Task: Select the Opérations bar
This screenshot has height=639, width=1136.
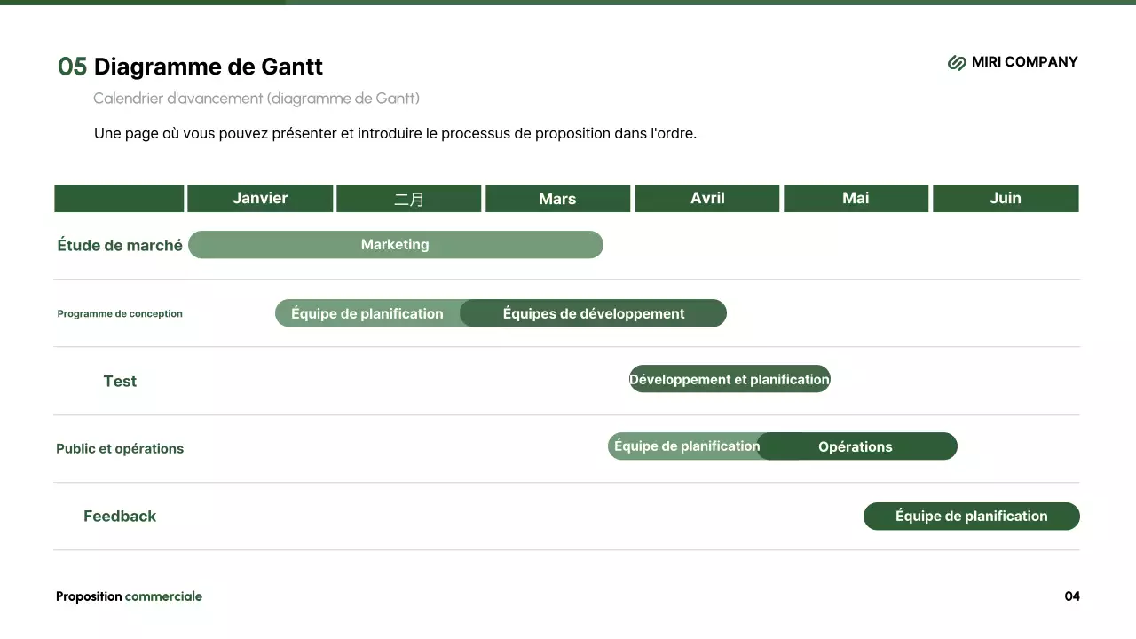Action: (x=856, y=446)
